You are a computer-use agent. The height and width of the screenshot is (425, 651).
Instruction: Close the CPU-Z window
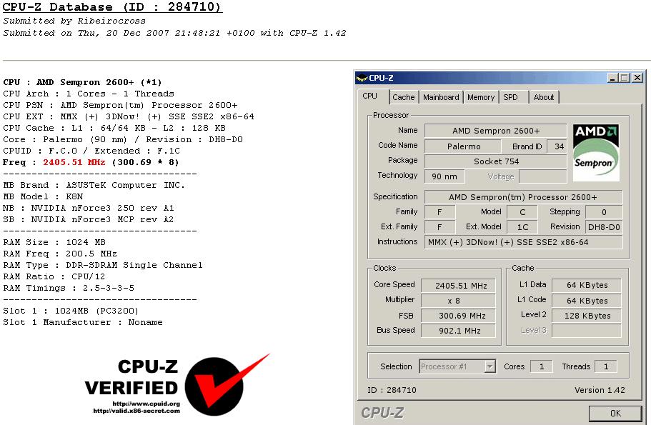(637, 78)
